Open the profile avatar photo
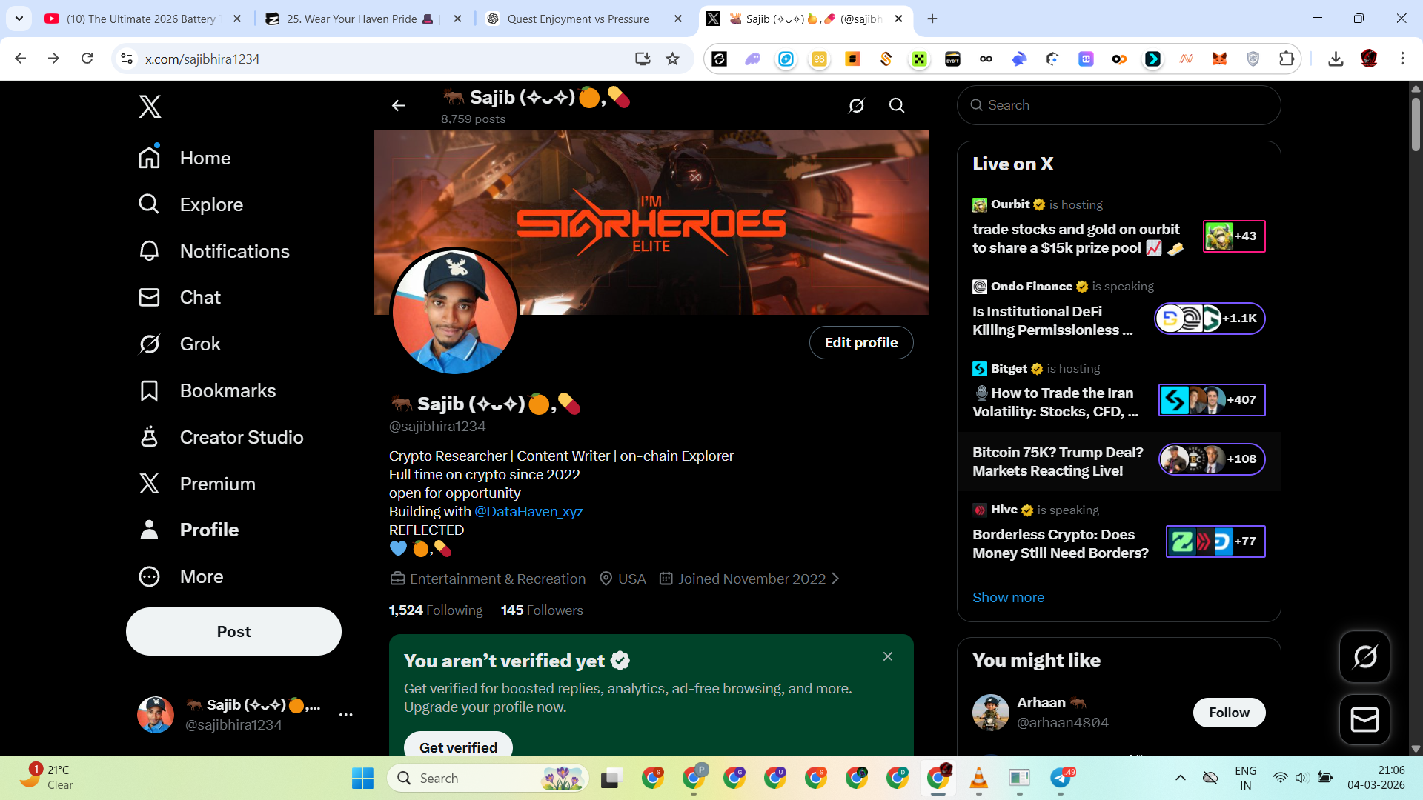The width and height of the screenshot is (1423, 800). 454,312
